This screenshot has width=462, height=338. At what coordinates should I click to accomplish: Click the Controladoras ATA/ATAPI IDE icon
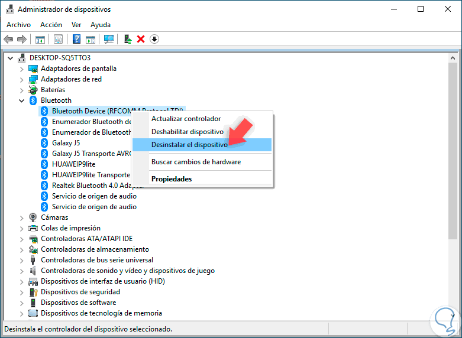pos(33,239)
